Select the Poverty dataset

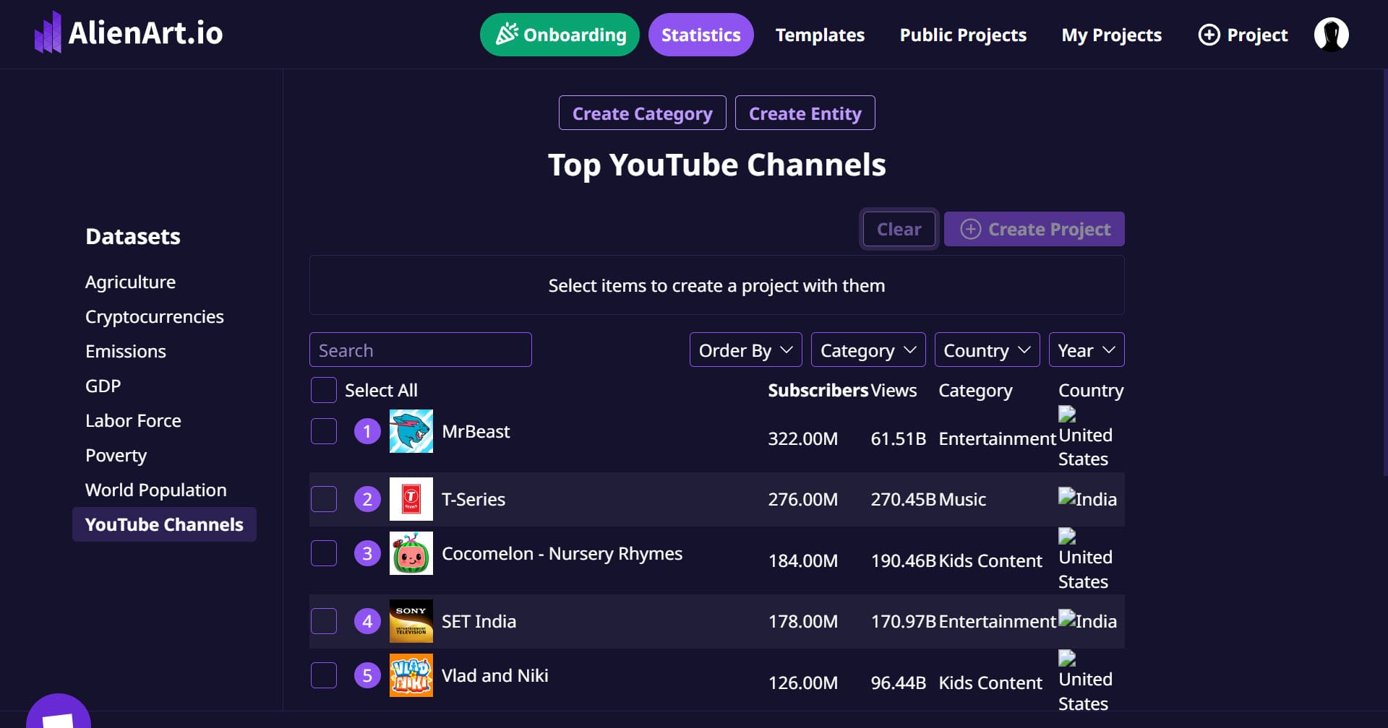click(x=116, y=455)
